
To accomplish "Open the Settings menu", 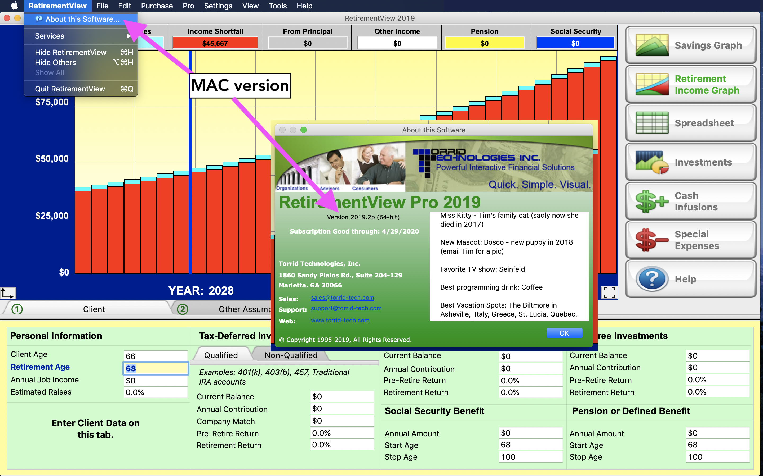I will tap(218, 6).
